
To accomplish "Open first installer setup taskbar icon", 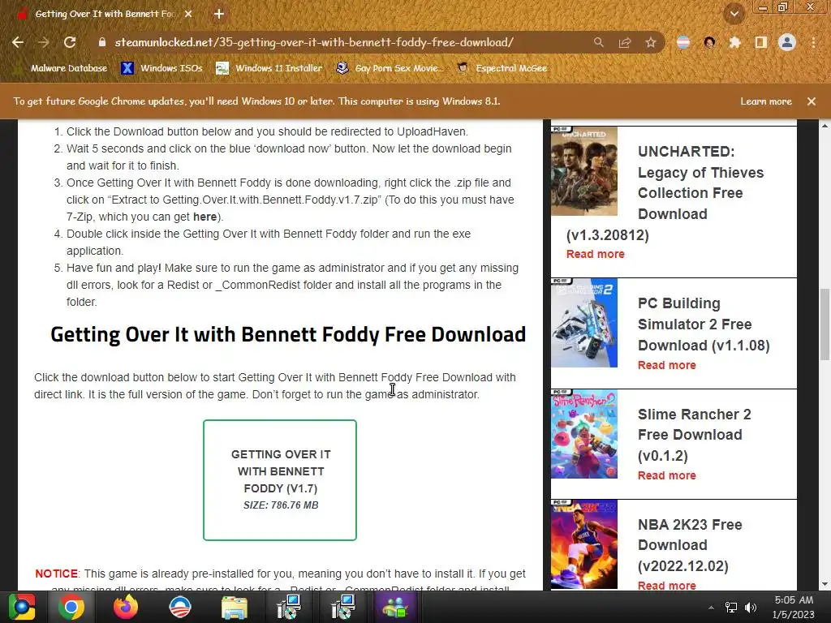I will [289, 607].
